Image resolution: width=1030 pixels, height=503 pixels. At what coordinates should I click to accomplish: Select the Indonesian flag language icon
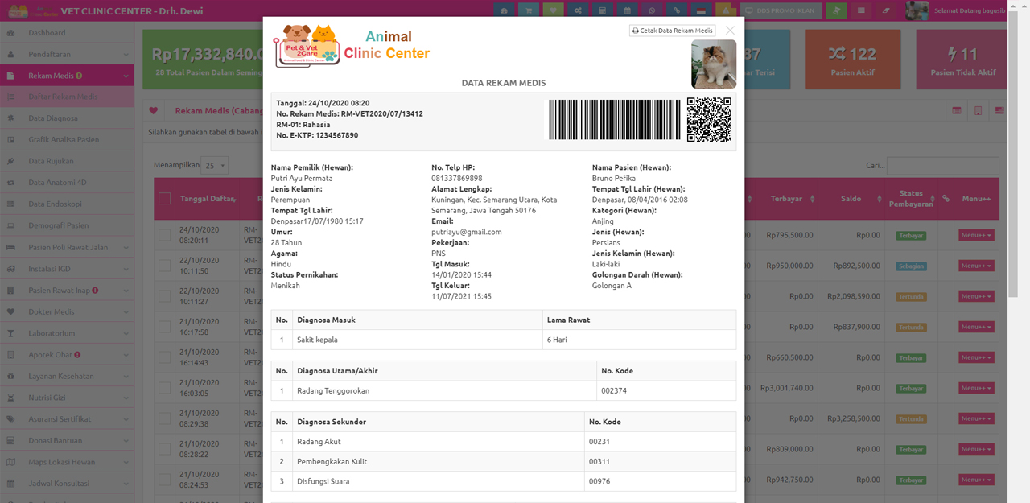pyautogui.click(x=702, y=11)
